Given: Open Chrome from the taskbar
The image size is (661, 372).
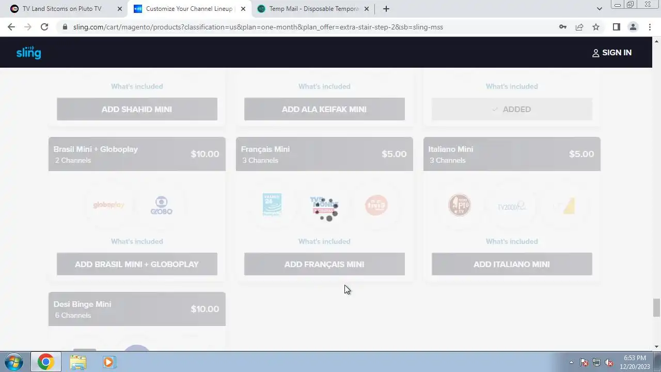Looking at the screenshot, I should [x=45, y=362].
